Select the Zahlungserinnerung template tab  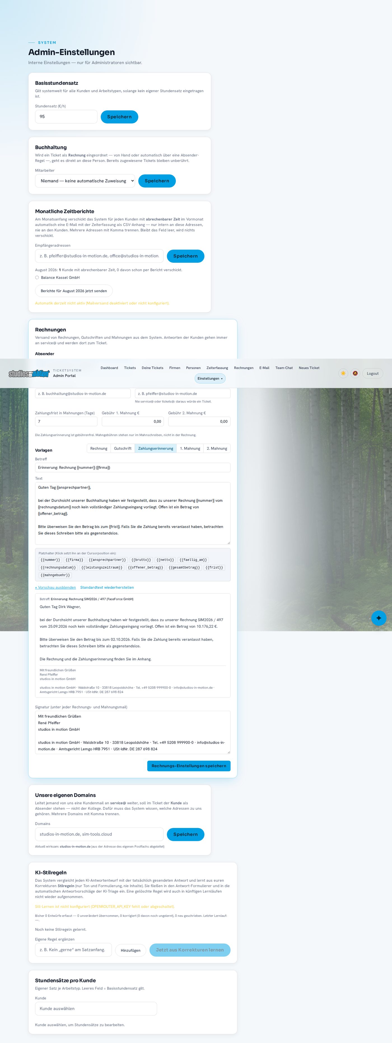tap(156, 448)
